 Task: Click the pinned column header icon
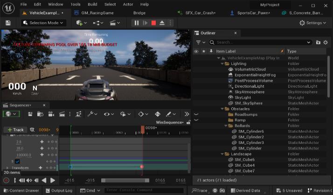click(x=211, y=51)
